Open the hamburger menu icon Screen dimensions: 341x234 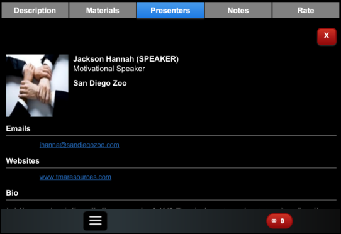pyautogui.click(x=95, y=221)
